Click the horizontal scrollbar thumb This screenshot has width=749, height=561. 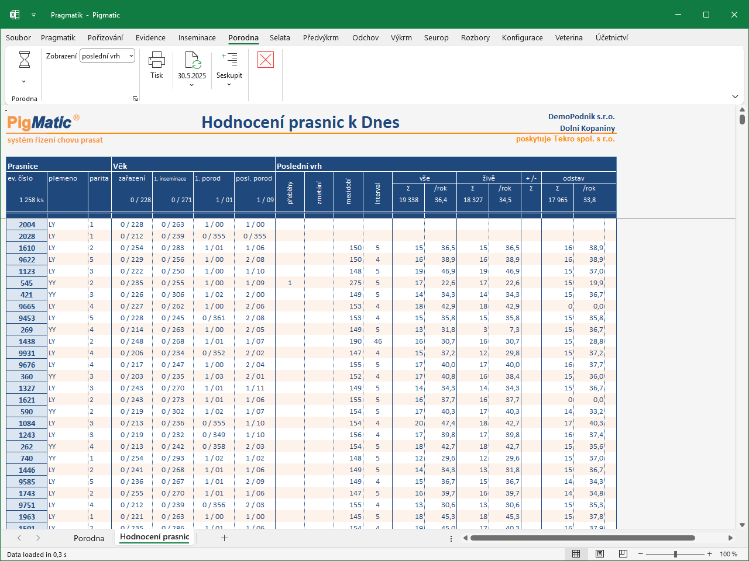click(583, 538)
